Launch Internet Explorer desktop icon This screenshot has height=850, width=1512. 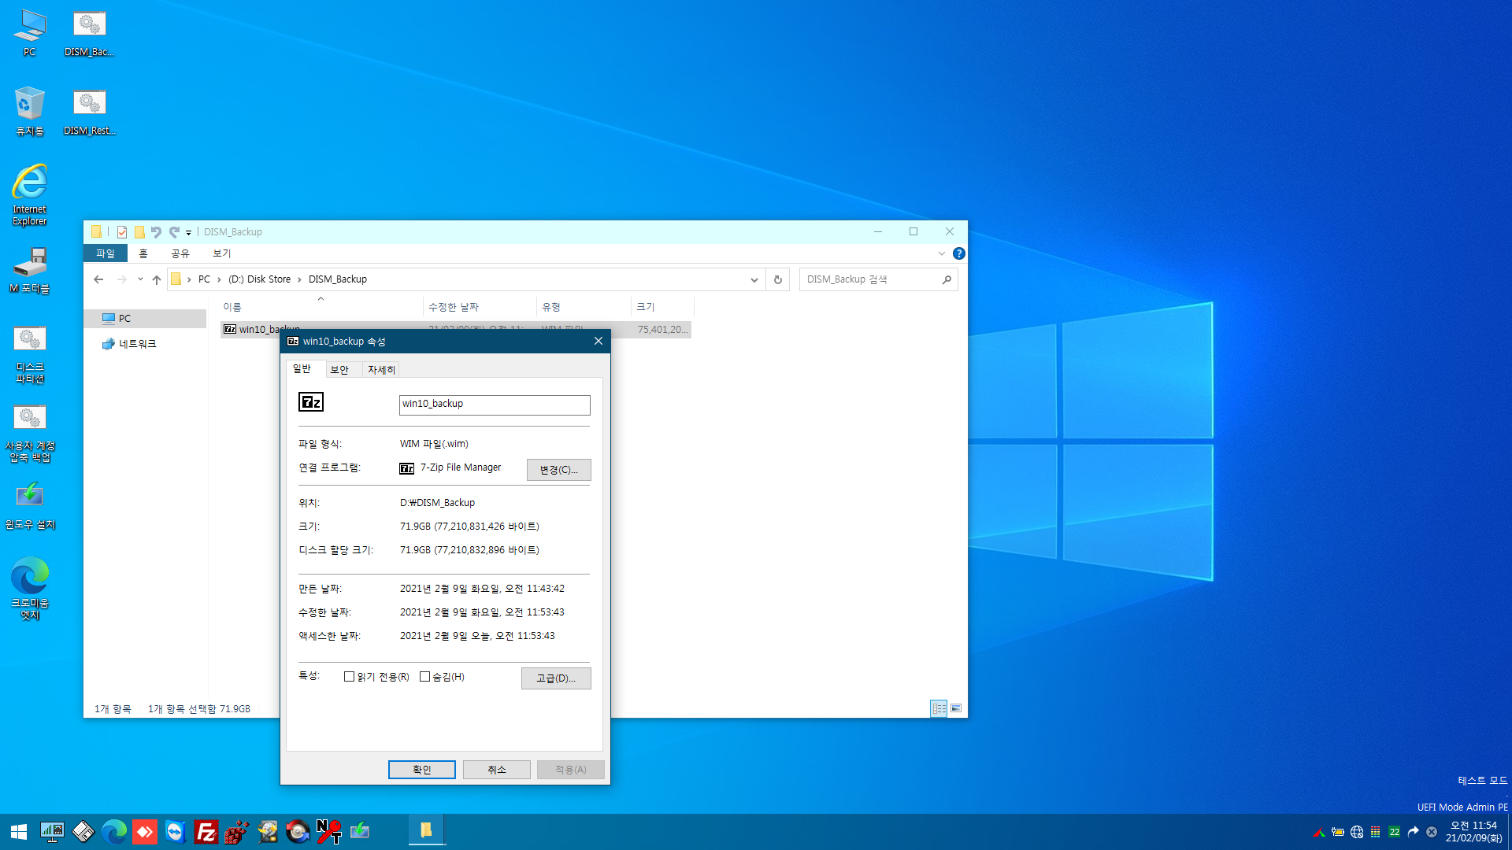[29, 194]
